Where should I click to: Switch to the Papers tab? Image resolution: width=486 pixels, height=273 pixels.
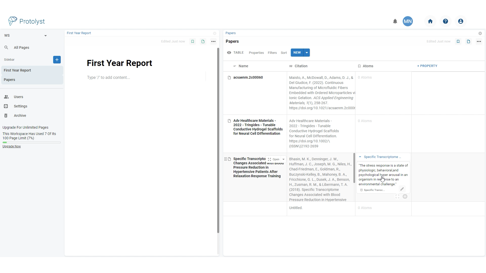point(230,33)
